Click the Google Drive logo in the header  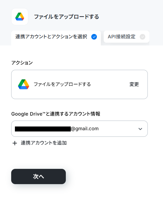(x=20, y=17)
